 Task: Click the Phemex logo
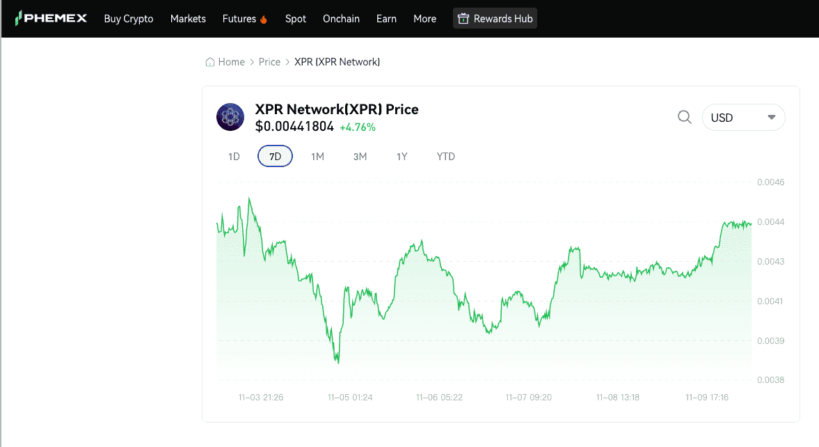tap(51, 18)
